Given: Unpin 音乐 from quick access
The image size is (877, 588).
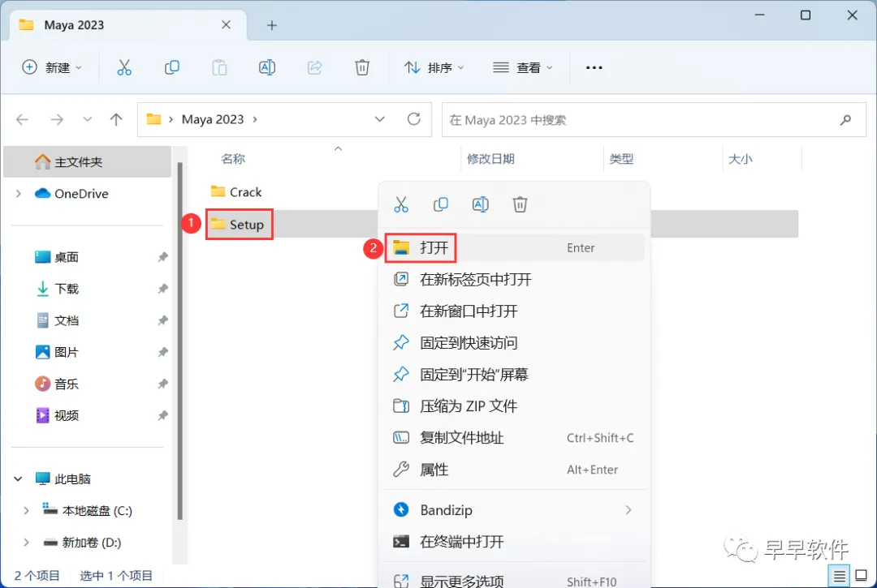Looking at the screenshot, I should point(162,384).
